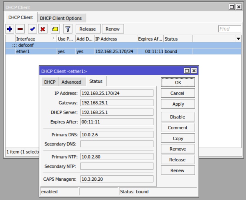Select the DHCP tab in dialog
The height and width of the screenshot is (200, 246).
pyautogui.click(x=50, y=82)
